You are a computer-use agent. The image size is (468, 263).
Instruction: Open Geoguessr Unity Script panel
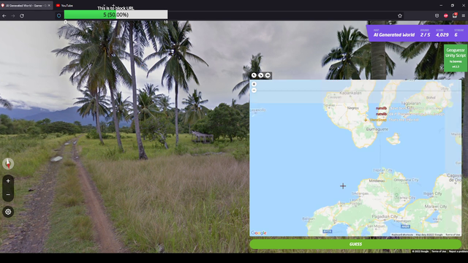456,58
